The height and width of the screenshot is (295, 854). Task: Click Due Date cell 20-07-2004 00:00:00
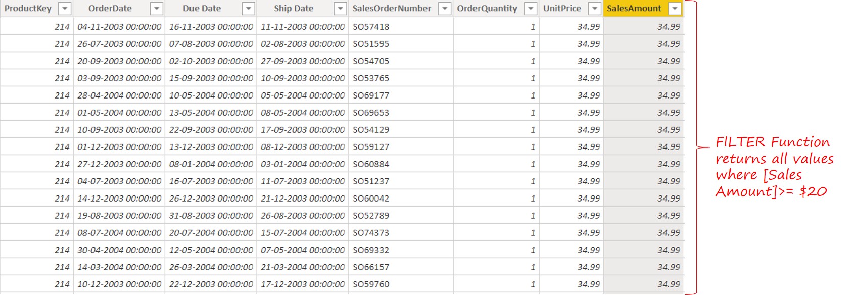[211, 233]
